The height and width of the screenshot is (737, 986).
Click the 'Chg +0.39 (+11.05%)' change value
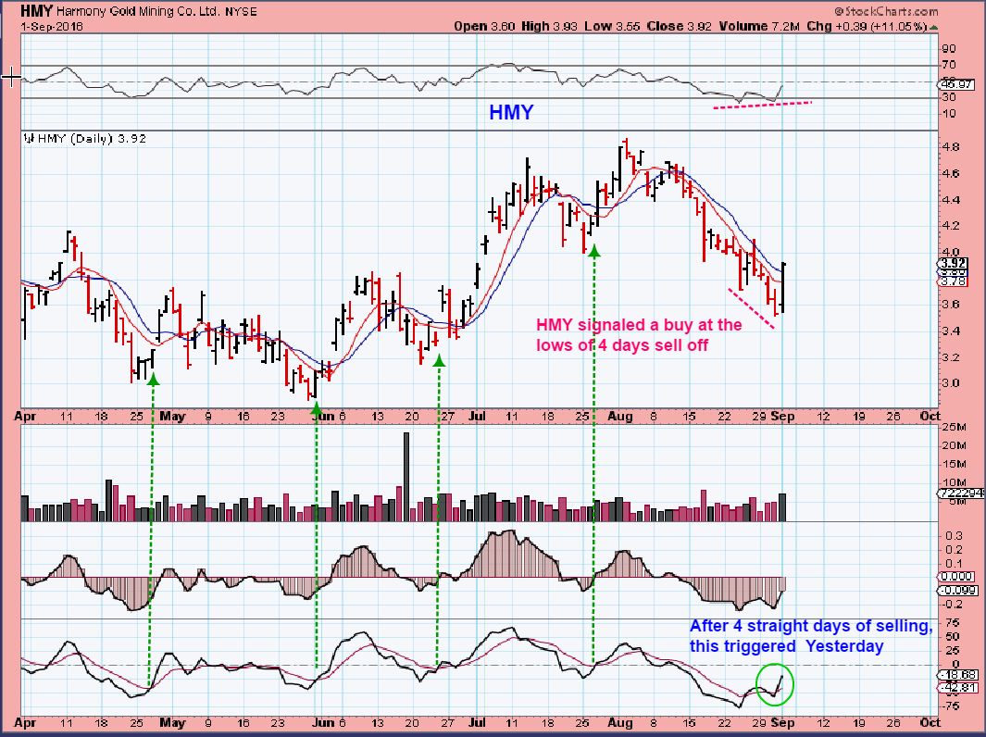coord(867,27)
